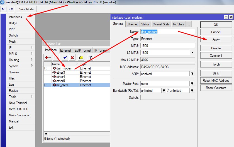Click the red X Disable icon

tap(72, 57)
